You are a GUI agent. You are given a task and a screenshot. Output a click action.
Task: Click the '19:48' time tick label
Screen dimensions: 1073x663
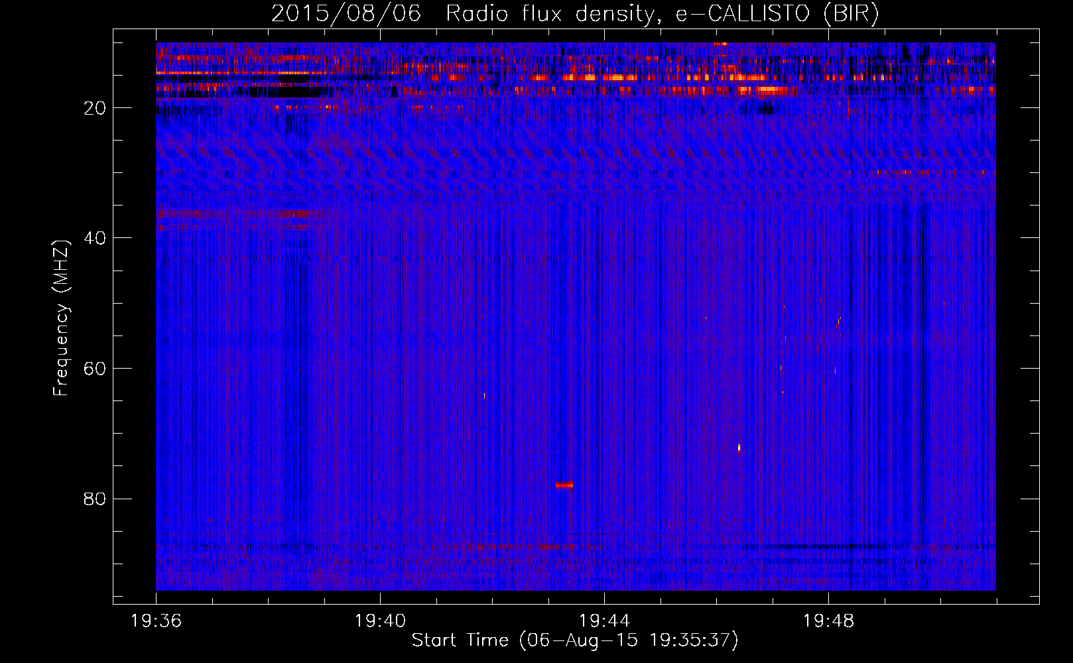click(828, 621)
